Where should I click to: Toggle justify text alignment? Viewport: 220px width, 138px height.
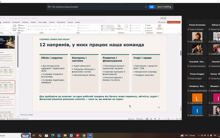(68, 29)
